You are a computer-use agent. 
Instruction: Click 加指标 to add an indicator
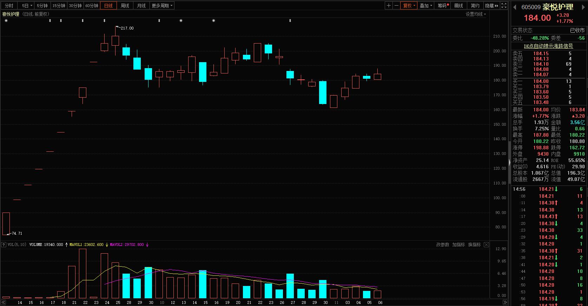458,245
